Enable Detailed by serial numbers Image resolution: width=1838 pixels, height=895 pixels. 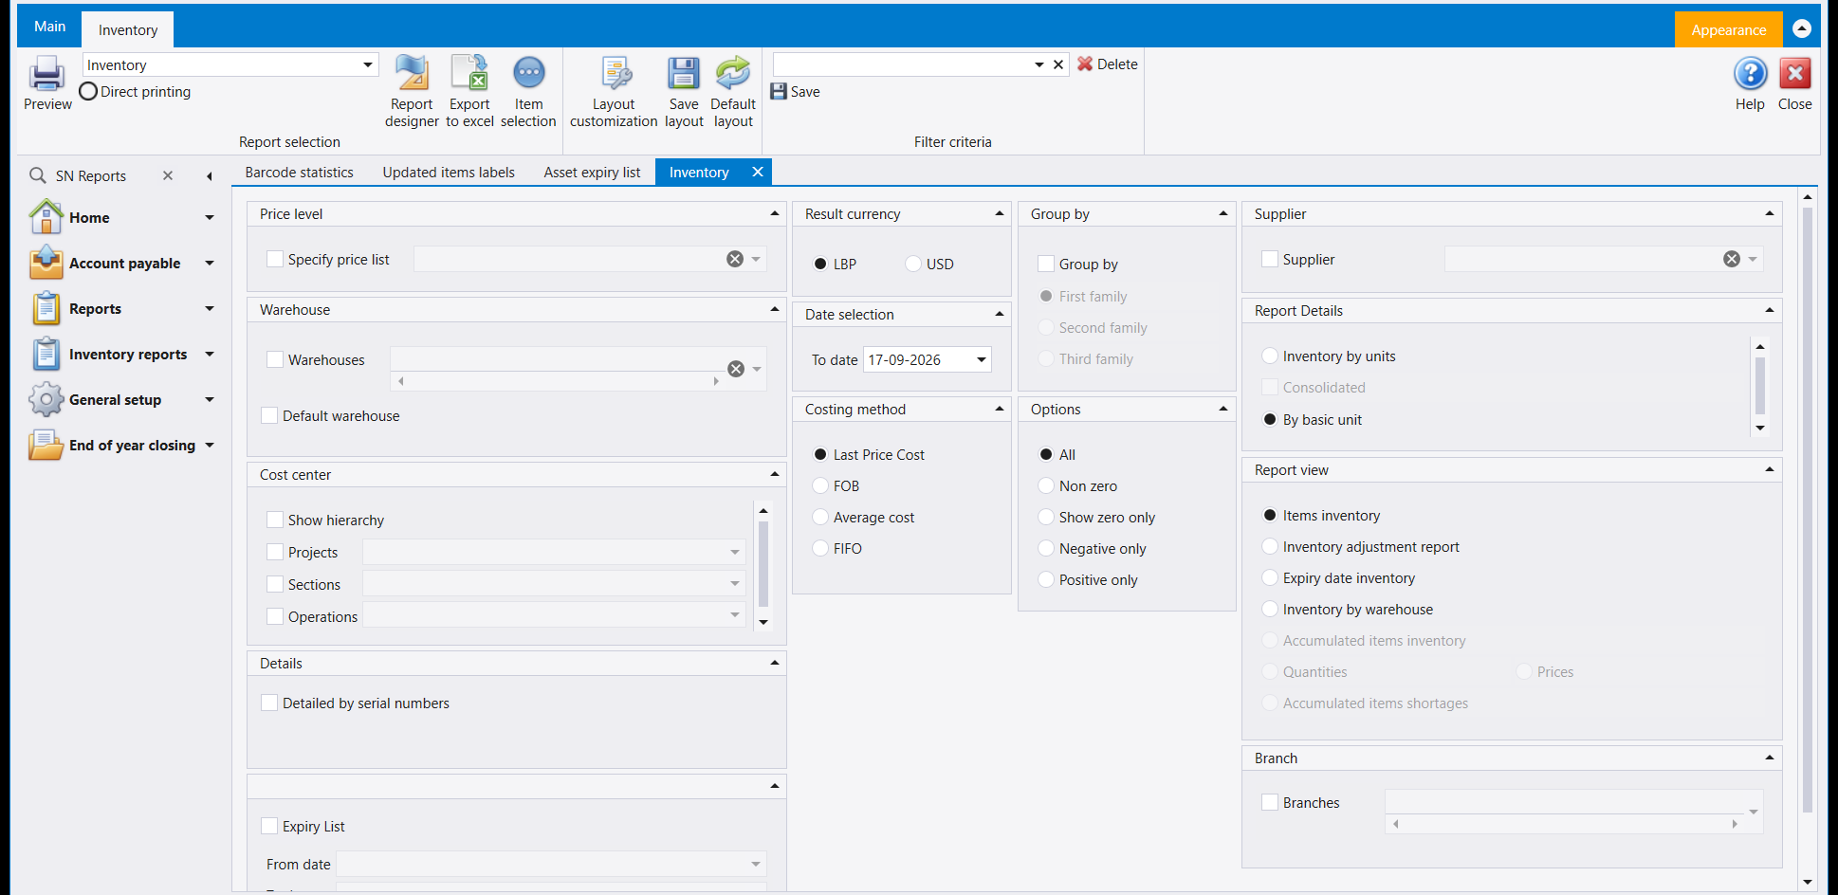pos(269,703)
